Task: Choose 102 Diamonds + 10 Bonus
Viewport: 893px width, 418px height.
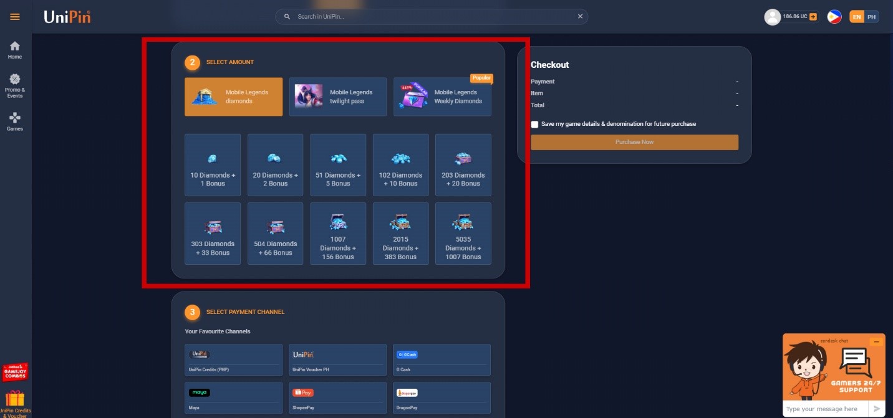Action: (401, 165)
